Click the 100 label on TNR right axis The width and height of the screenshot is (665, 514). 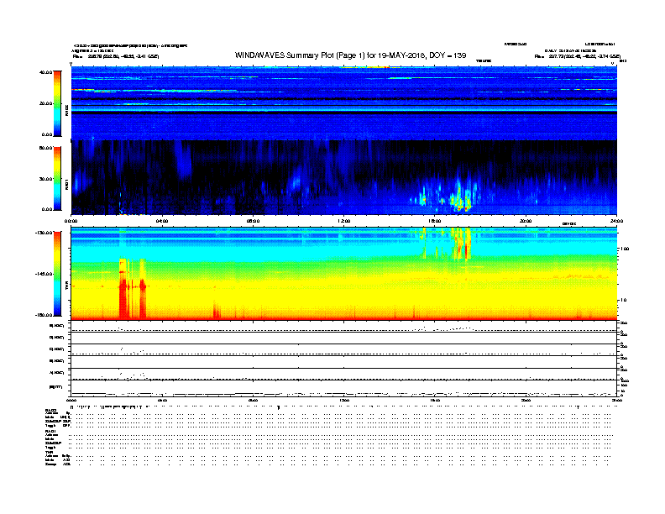pyautogui.click(x=625, y=249)
